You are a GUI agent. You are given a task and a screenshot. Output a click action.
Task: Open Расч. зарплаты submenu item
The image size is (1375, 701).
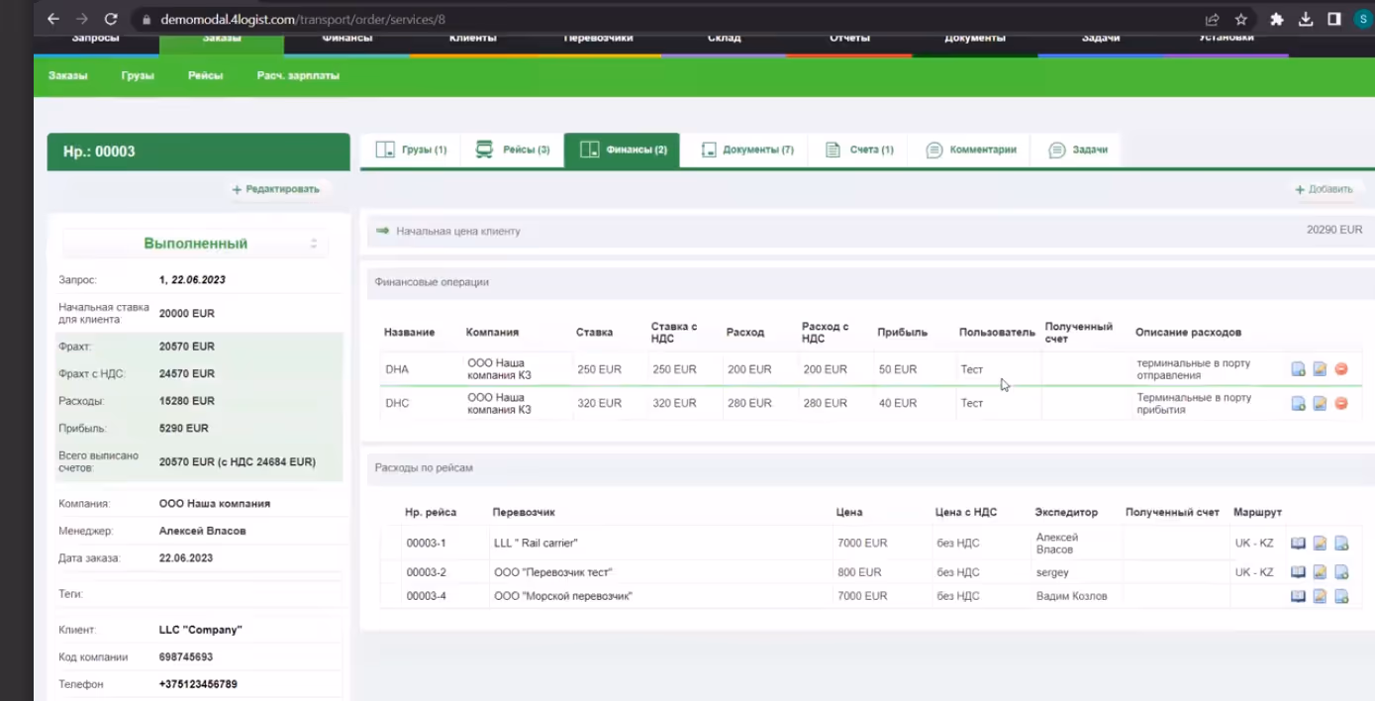click(x=298, y=75)
